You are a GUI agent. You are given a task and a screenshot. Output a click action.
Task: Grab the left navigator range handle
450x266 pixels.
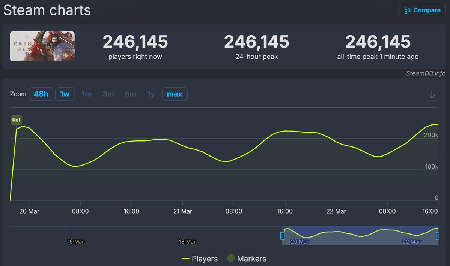tap(282, 236)
